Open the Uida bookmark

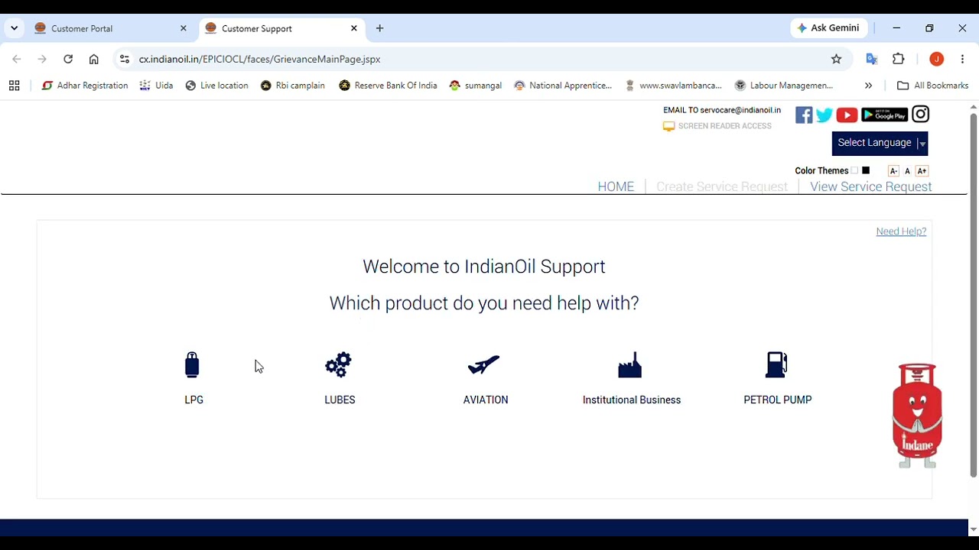[157, 86]
